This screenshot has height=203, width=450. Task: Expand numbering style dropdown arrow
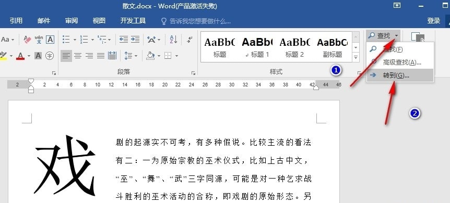pyautogui.click(x=92, y=40)
